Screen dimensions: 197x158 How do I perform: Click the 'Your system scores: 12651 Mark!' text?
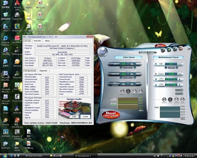pos(41,123)
